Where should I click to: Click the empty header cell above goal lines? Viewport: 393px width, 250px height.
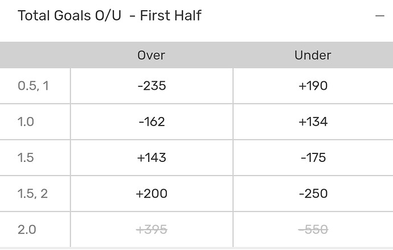35,55
